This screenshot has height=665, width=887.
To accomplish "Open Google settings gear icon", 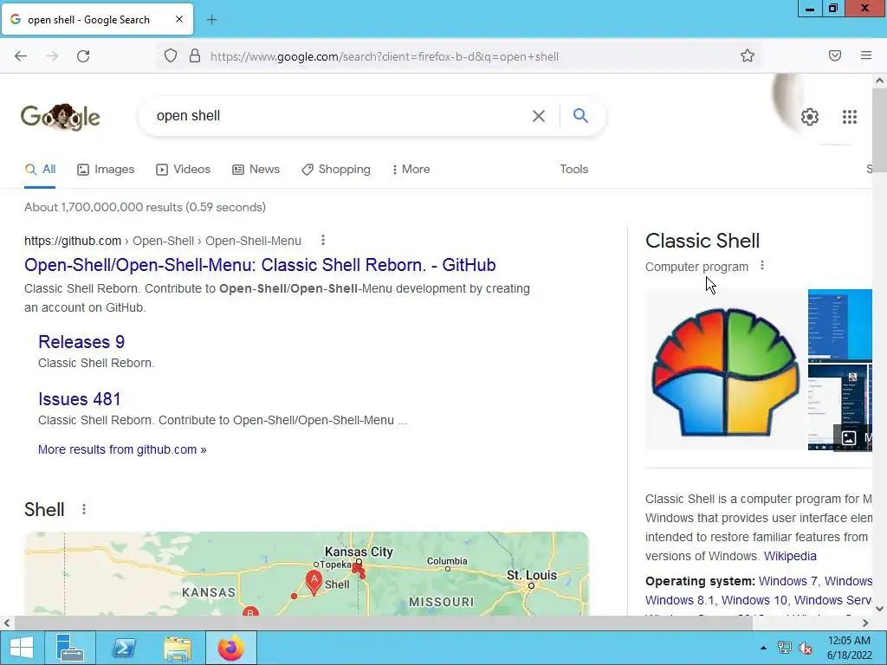I will pos(810,117).
